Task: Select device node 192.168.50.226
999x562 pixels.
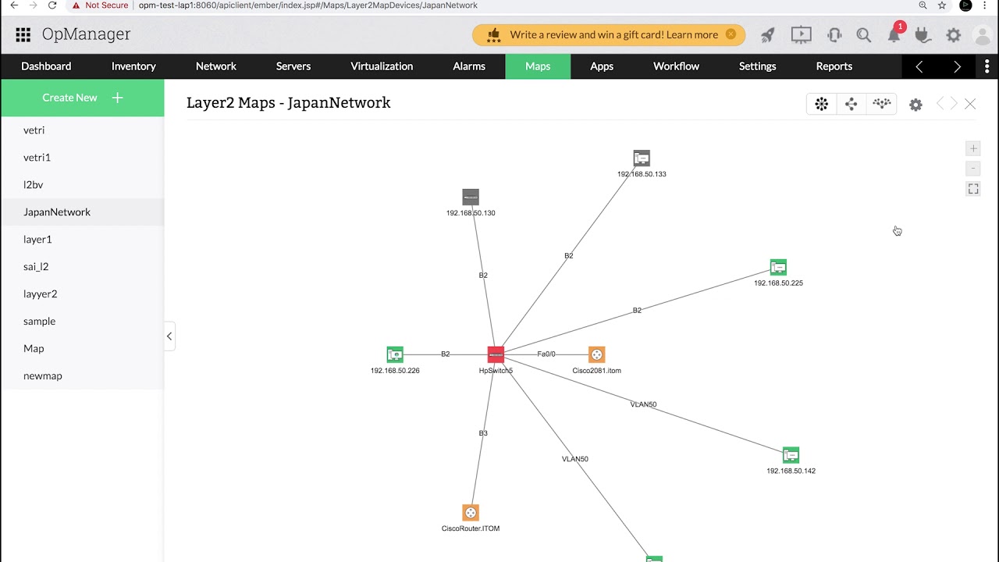Action: coord(395,354)
